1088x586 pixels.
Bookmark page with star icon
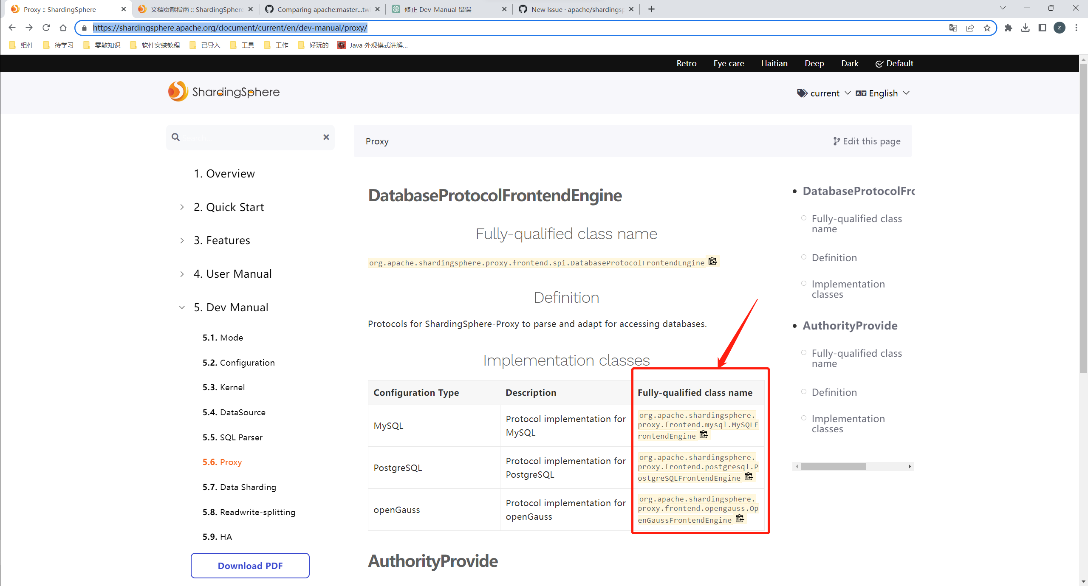[987, 28]
